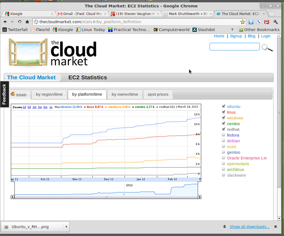284x236 pixels.
Task: Switch to Steven Vaughan browser tab
Action: 134,14
